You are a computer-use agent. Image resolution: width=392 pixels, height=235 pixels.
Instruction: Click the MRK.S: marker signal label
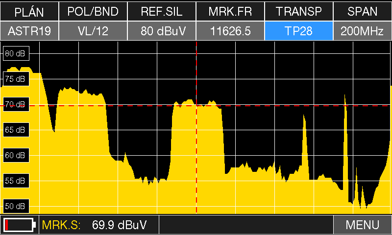point(61,225)
